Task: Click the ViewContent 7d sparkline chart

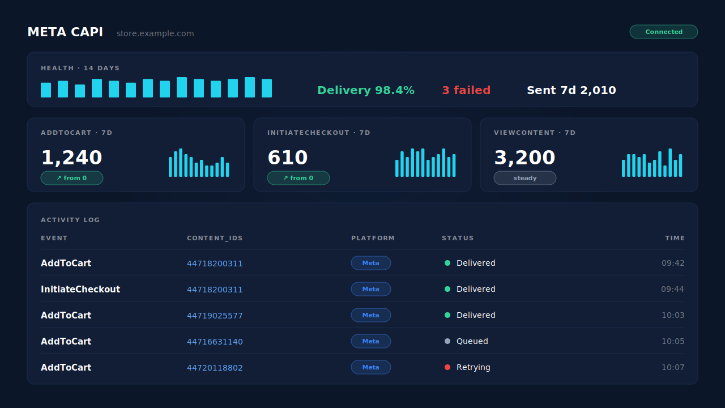Action: pos(652,163)
